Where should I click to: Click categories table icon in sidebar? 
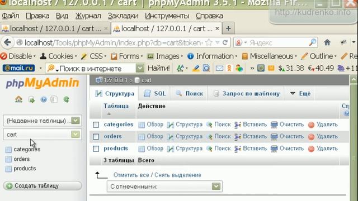[x=8, y=150]
